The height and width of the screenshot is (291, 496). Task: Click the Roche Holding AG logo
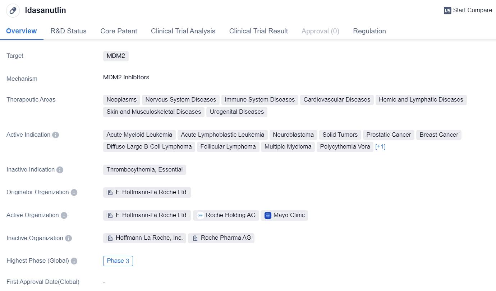[200, 215]
